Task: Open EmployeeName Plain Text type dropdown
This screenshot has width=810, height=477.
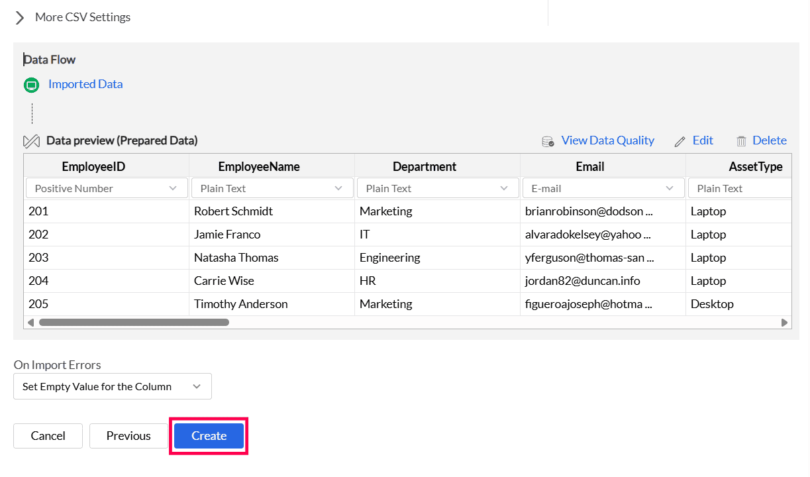Action: click(x=272, y=189)
